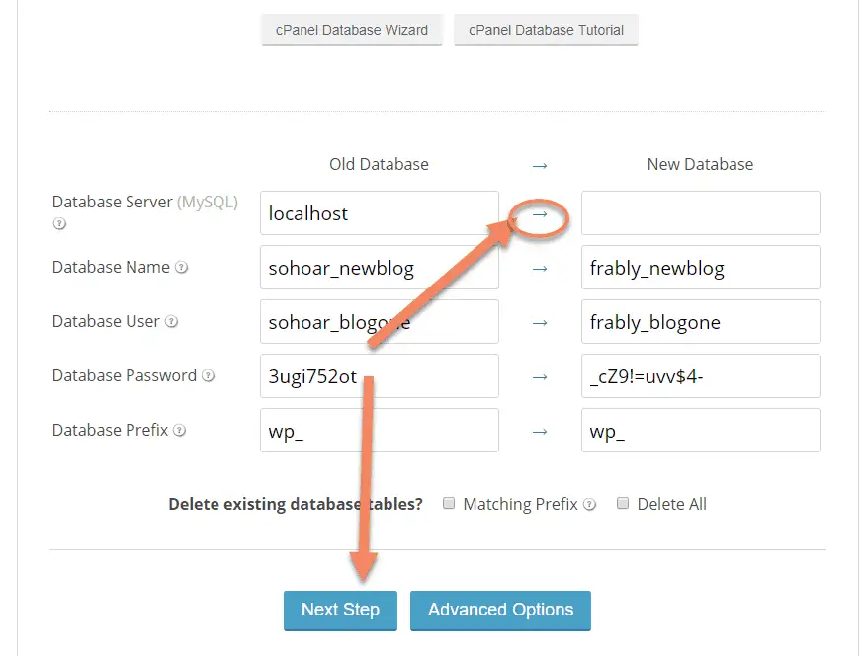Select the sohoar_newblog database name field

(x=379, y=267)
